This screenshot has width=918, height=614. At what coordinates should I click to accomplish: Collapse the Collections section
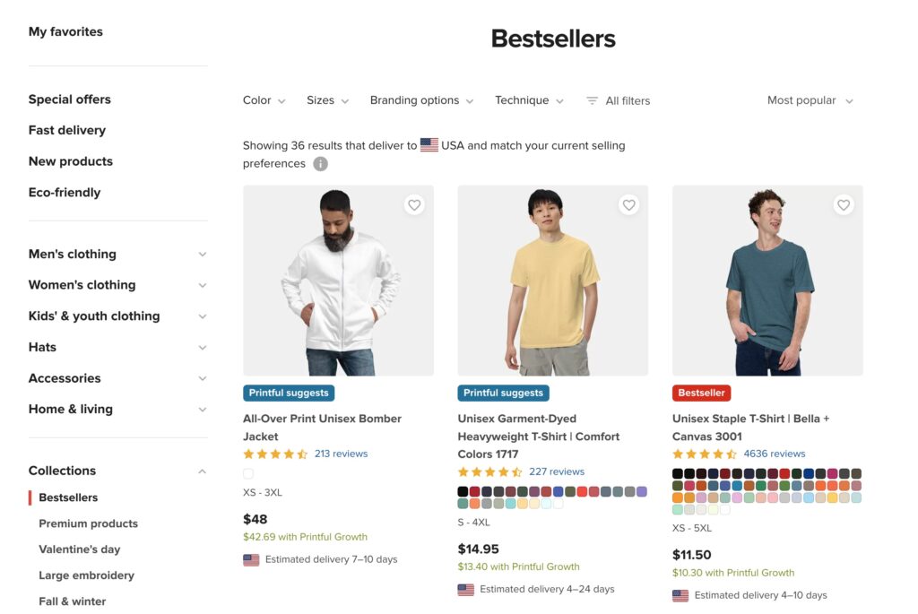(x=203, y=471)
